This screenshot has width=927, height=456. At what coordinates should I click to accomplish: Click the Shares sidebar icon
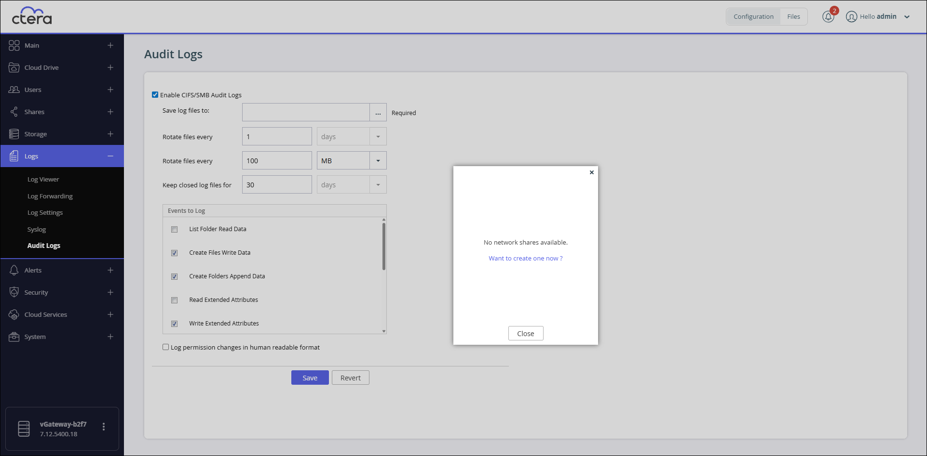(x=14, y=112)
